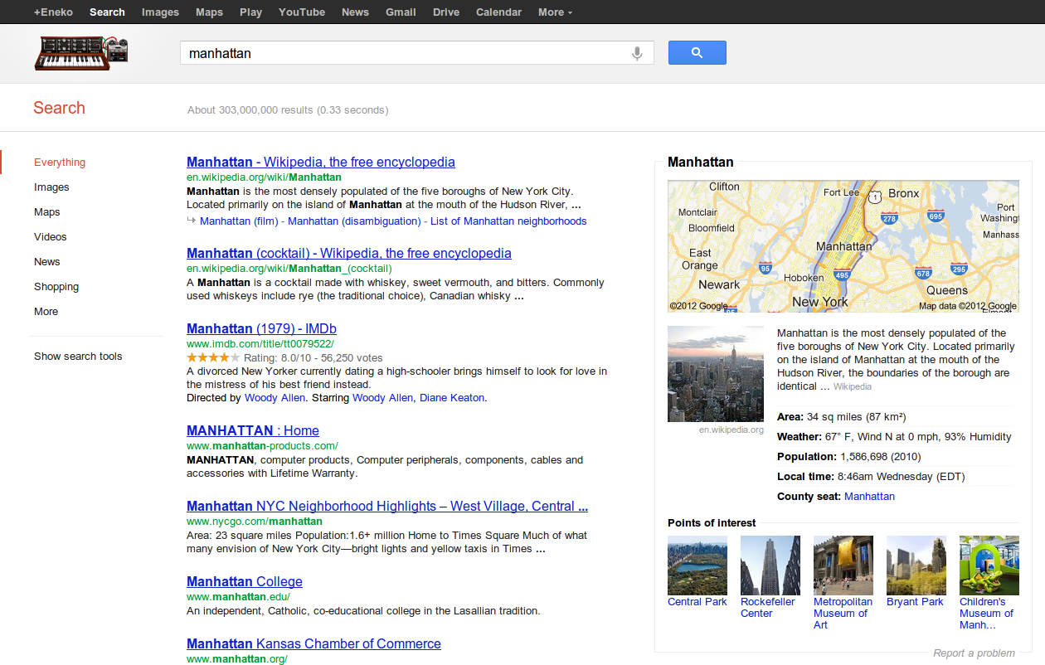Viewport: 1045px width, 665px height.
Task: Click Report a problem link
Action: pos(975,653)
